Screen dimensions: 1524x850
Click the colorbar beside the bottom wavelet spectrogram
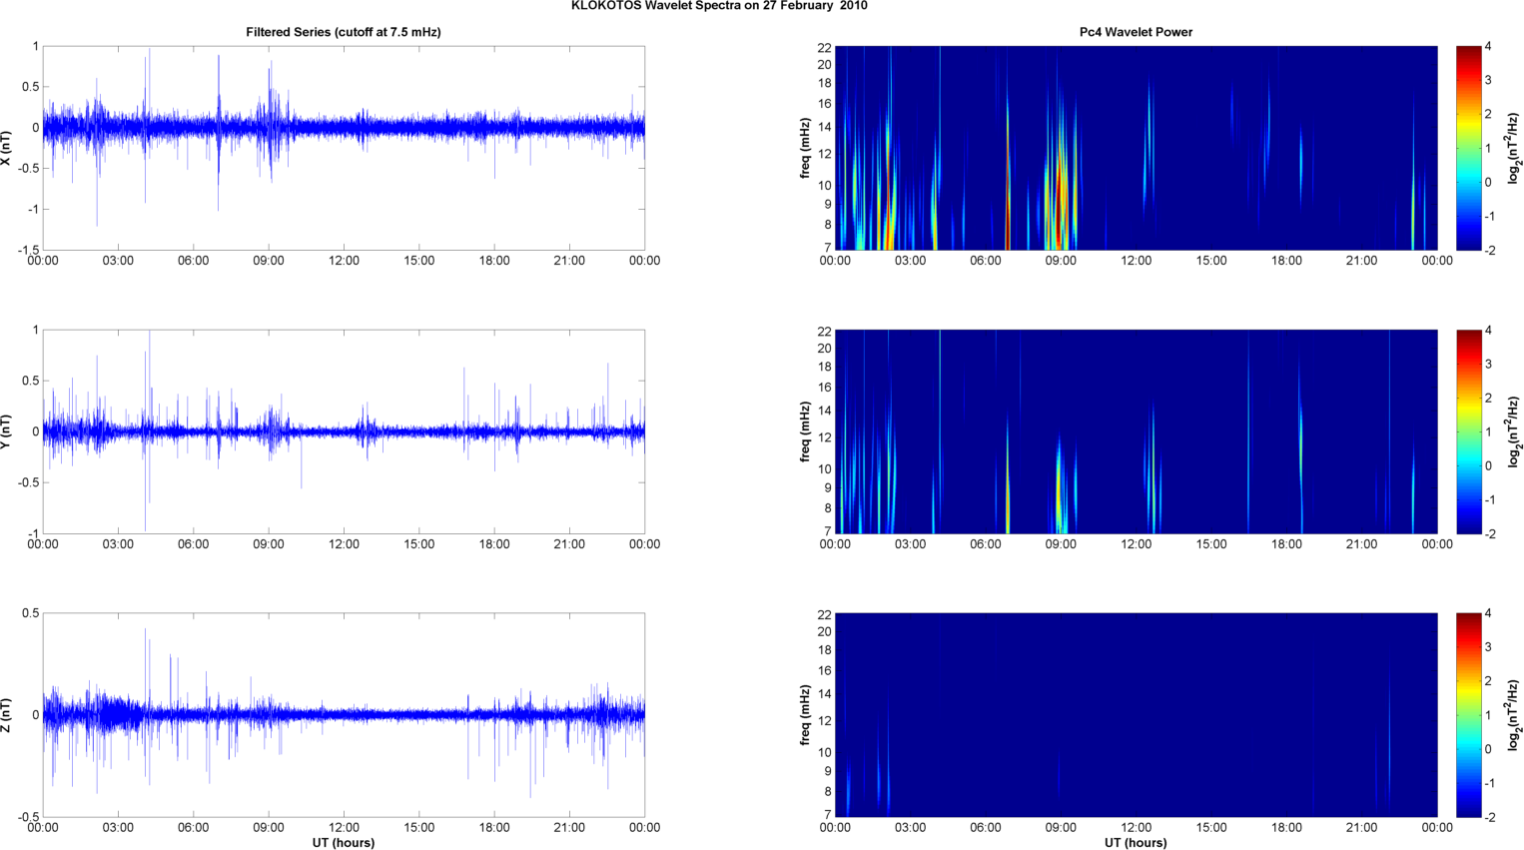tap(1468, 715)
